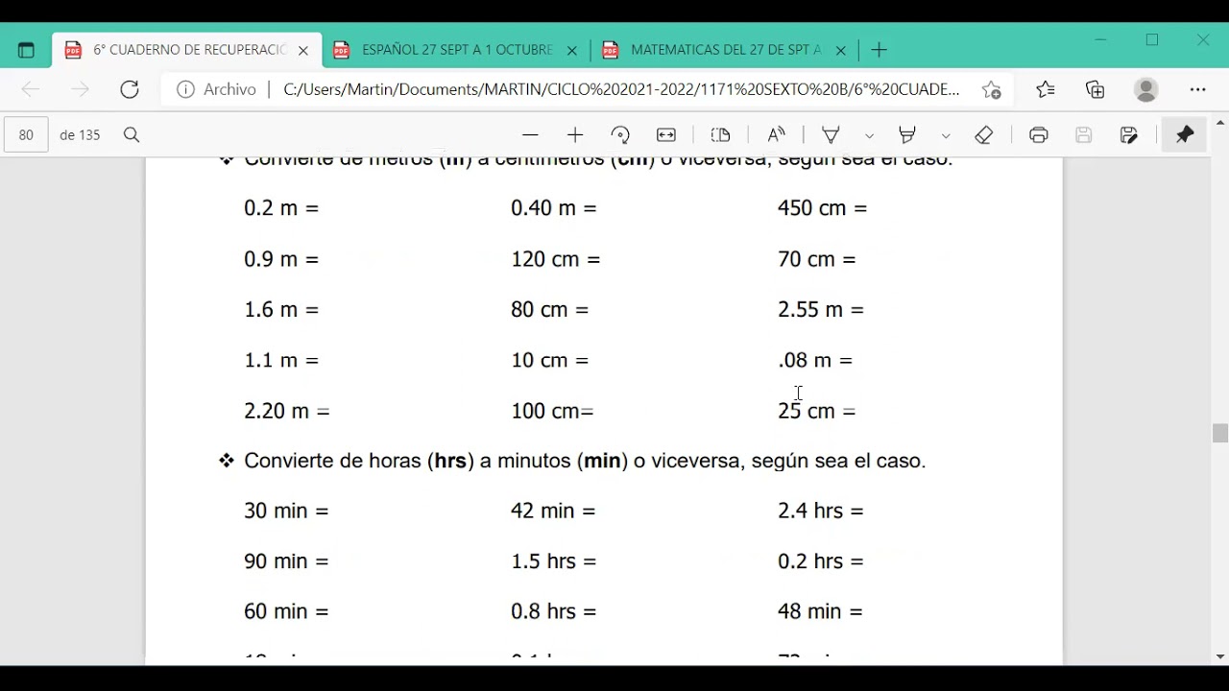
Task: Click the 'Convierte de horas' instruction heading
Action: [585, 462]
